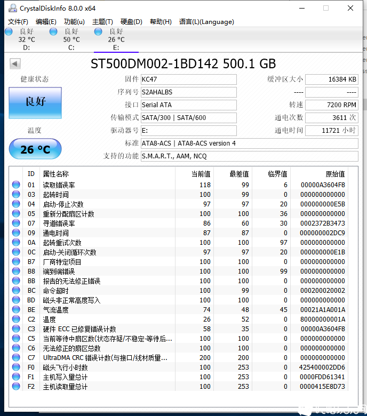This screenshot has width=367, height=416.
Task: Click status orb of row 05 重新分配扇区计数
Action: [x=16, y=213]
